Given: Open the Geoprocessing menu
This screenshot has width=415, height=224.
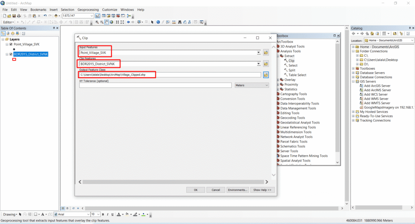Looking at the screenshot, I should point(88,10).
